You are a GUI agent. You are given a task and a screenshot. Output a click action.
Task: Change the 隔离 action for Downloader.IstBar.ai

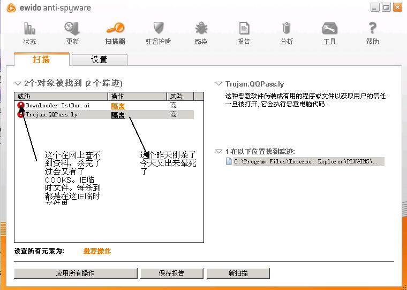point(118,106)
